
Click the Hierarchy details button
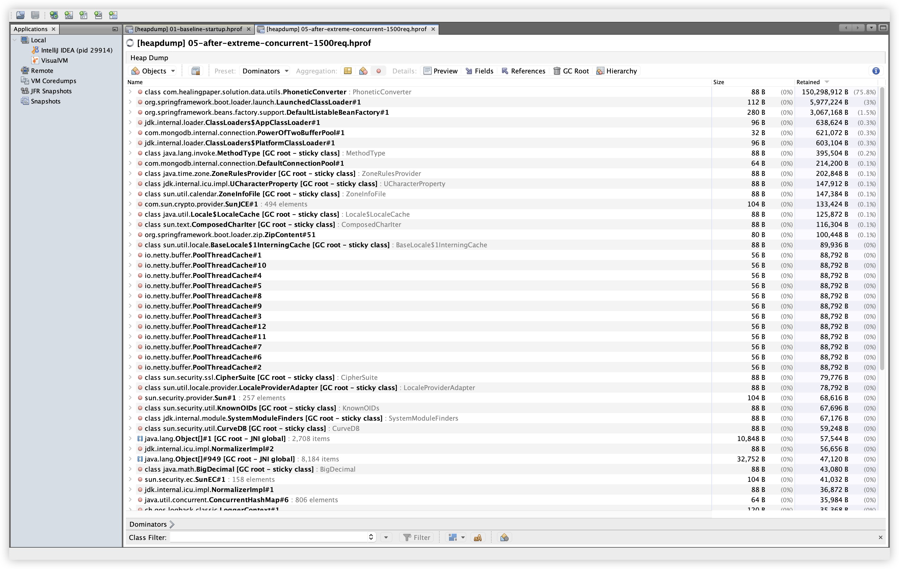[x=617, y=71]
